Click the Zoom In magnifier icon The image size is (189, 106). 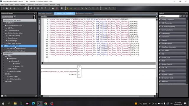pyautogui.click(x=106, y=9)
